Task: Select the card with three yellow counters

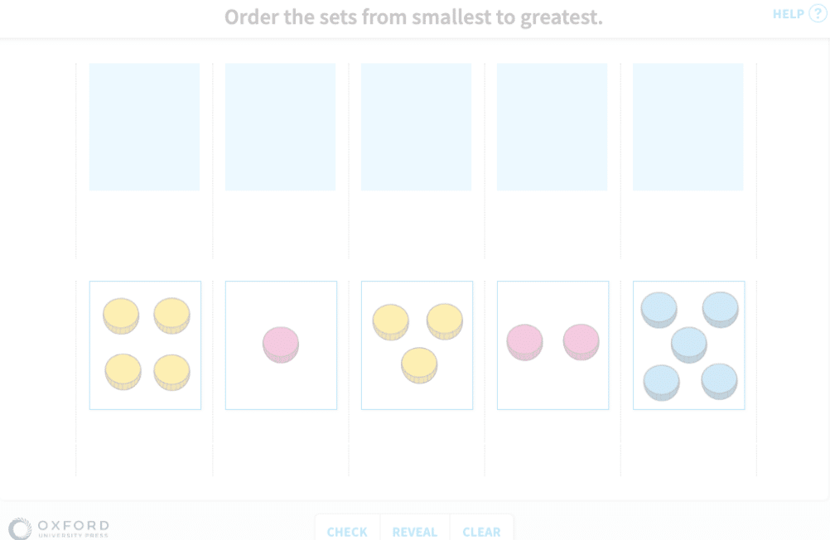Action: pos(417,345)
